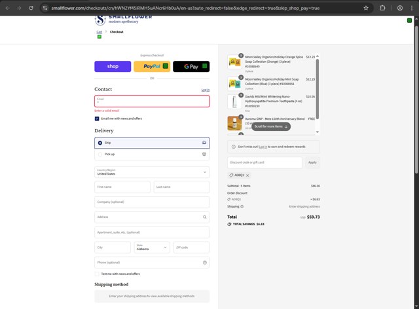The height and width of the screenshot is (309, 419).
Task: Click the Checkout breadcrumb
Action: [117, 32]
